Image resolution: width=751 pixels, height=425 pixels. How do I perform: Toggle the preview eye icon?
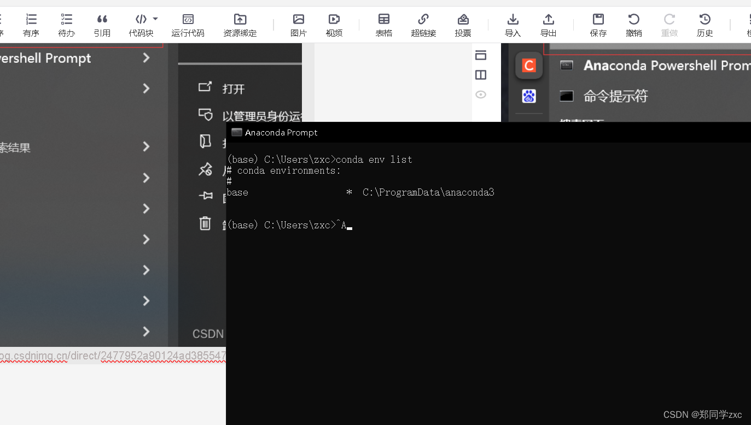point(481,95)
